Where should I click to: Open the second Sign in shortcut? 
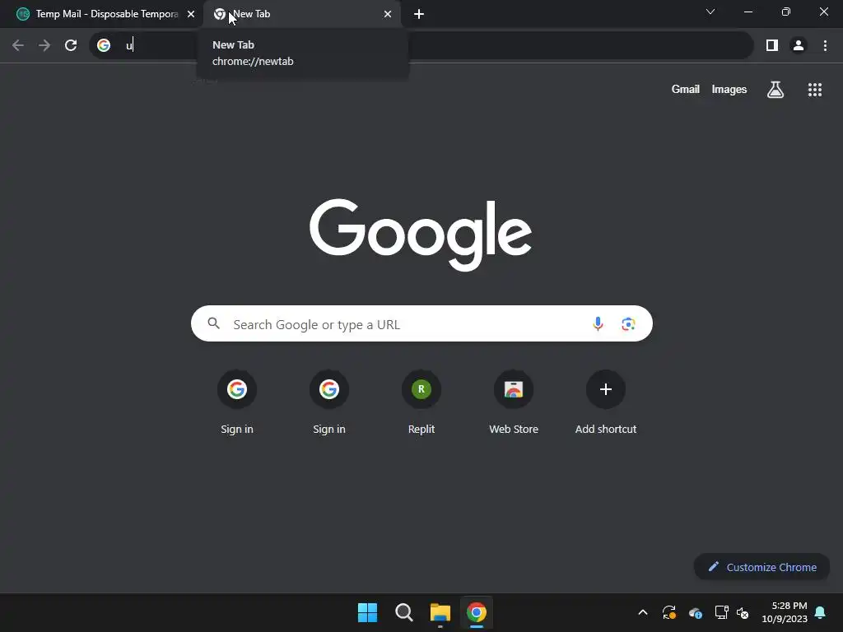(x=329, y=402)
